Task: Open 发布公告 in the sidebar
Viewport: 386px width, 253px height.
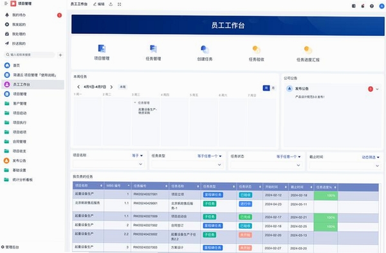Action: pyautogui.click(x=19, y=161)
